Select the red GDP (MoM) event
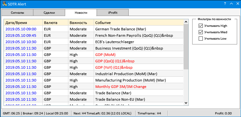241x117 pixels. pyautogui.click(x=105, y=55)
